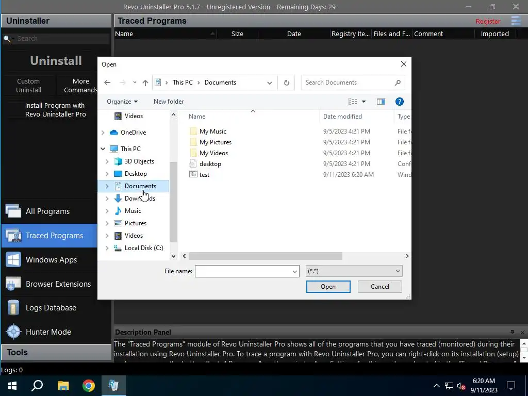
Task: Click the Open button
Action: (328, 287)
